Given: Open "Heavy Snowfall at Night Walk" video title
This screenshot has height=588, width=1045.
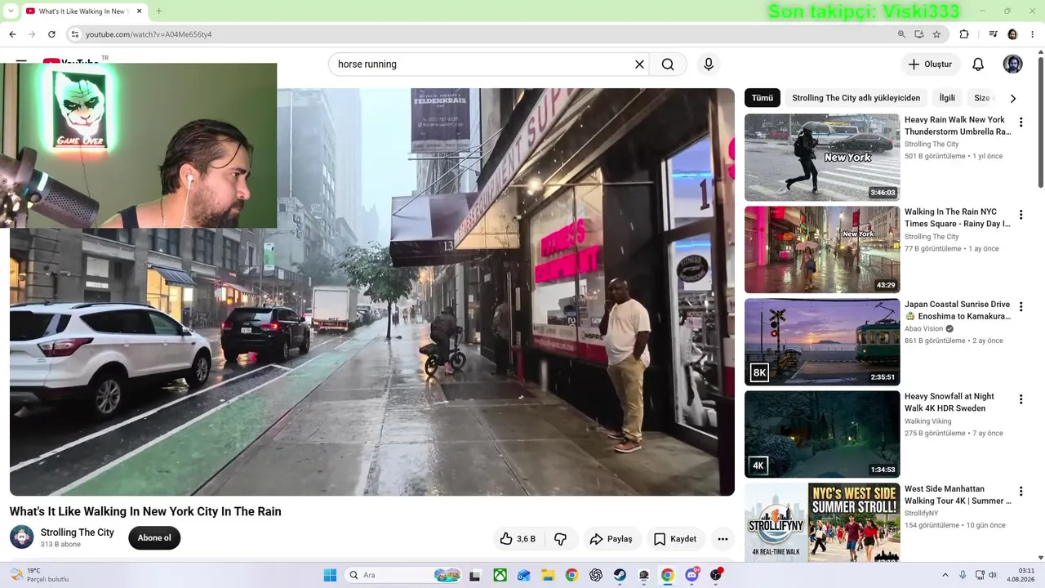Looking at the screenshot, I should pos(949,403).
